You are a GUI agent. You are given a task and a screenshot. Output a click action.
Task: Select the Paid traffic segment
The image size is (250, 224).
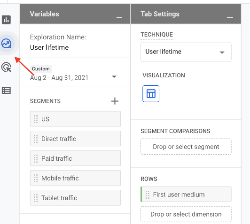pos(75,158)
